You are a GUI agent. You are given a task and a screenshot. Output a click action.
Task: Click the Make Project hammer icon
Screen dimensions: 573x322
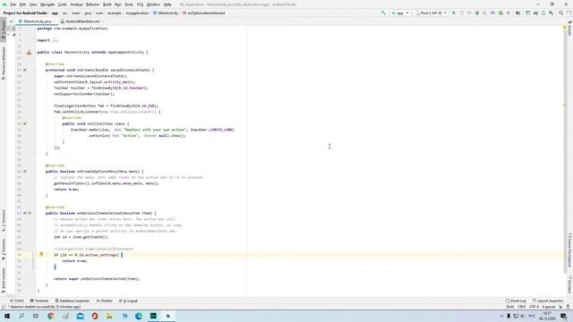coord(383,13)
